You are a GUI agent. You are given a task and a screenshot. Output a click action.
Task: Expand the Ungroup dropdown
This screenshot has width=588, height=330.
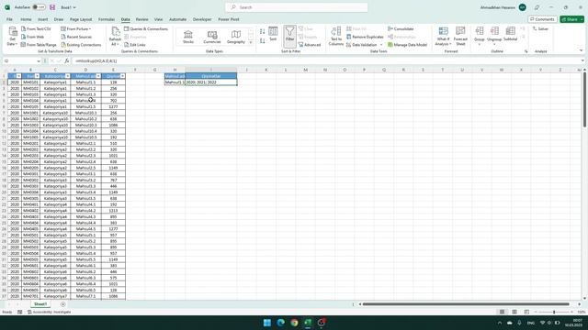pyautogui.click(x=494, y=45)
